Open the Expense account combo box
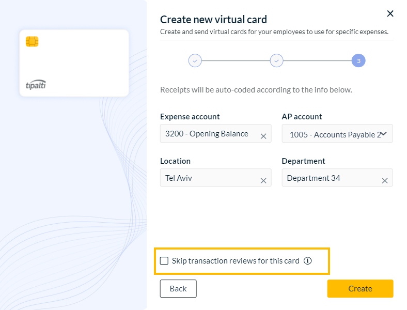This screenshot has height=310, width=407. point(216,133)
